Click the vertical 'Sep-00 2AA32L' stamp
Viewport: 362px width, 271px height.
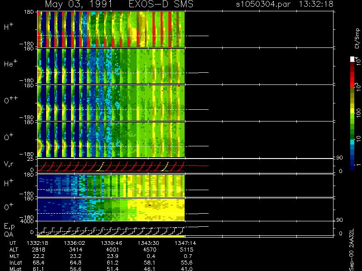(351, 250)
